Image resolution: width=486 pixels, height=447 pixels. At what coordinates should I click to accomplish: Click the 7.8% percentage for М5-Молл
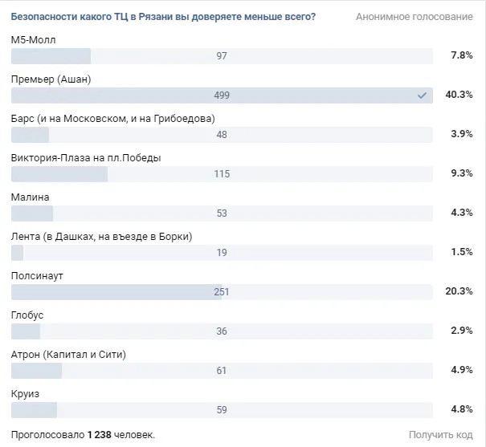(x=462, y=55)
